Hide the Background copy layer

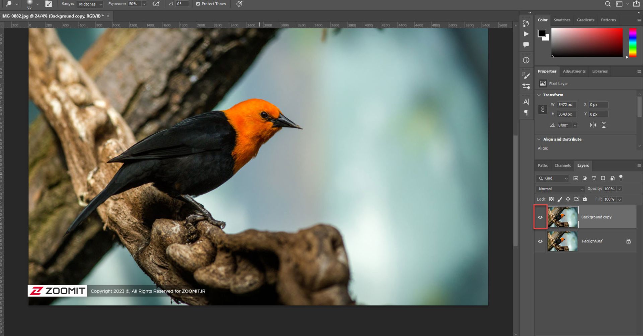point(540,217)
